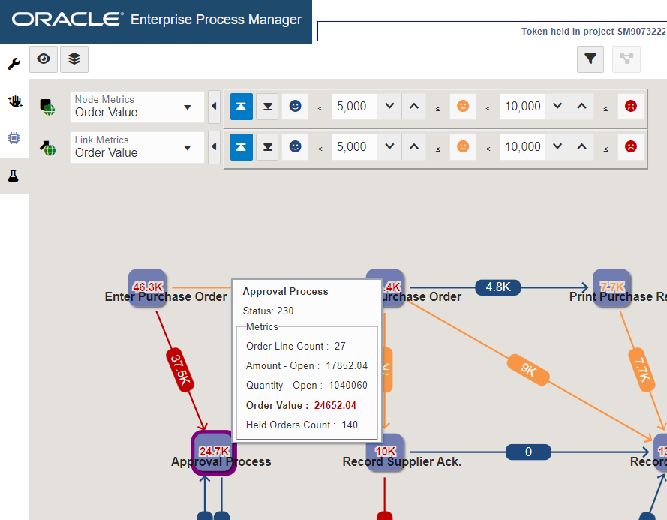Click the token held project message bar

click(492, 31)
